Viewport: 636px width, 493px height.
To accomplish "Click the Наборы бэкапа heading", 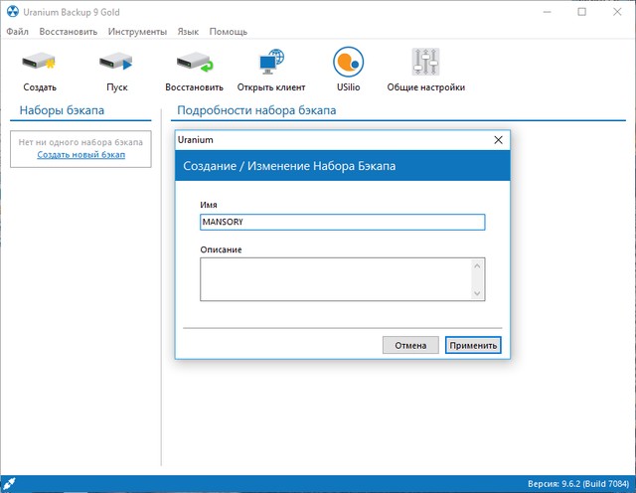I will [62, 110].
